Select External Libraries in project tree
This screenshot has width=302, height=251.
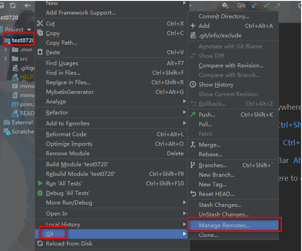(21, 123)
